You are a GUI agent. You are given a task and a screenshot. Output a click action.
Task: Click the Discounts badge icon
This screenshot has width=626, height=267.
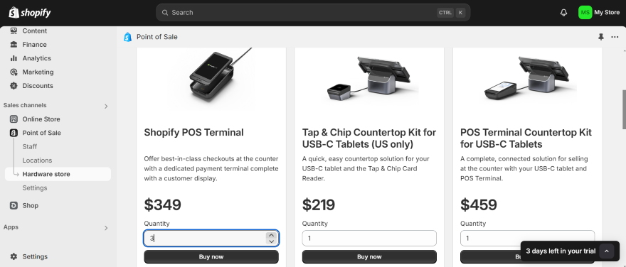(x=14, y=86)
